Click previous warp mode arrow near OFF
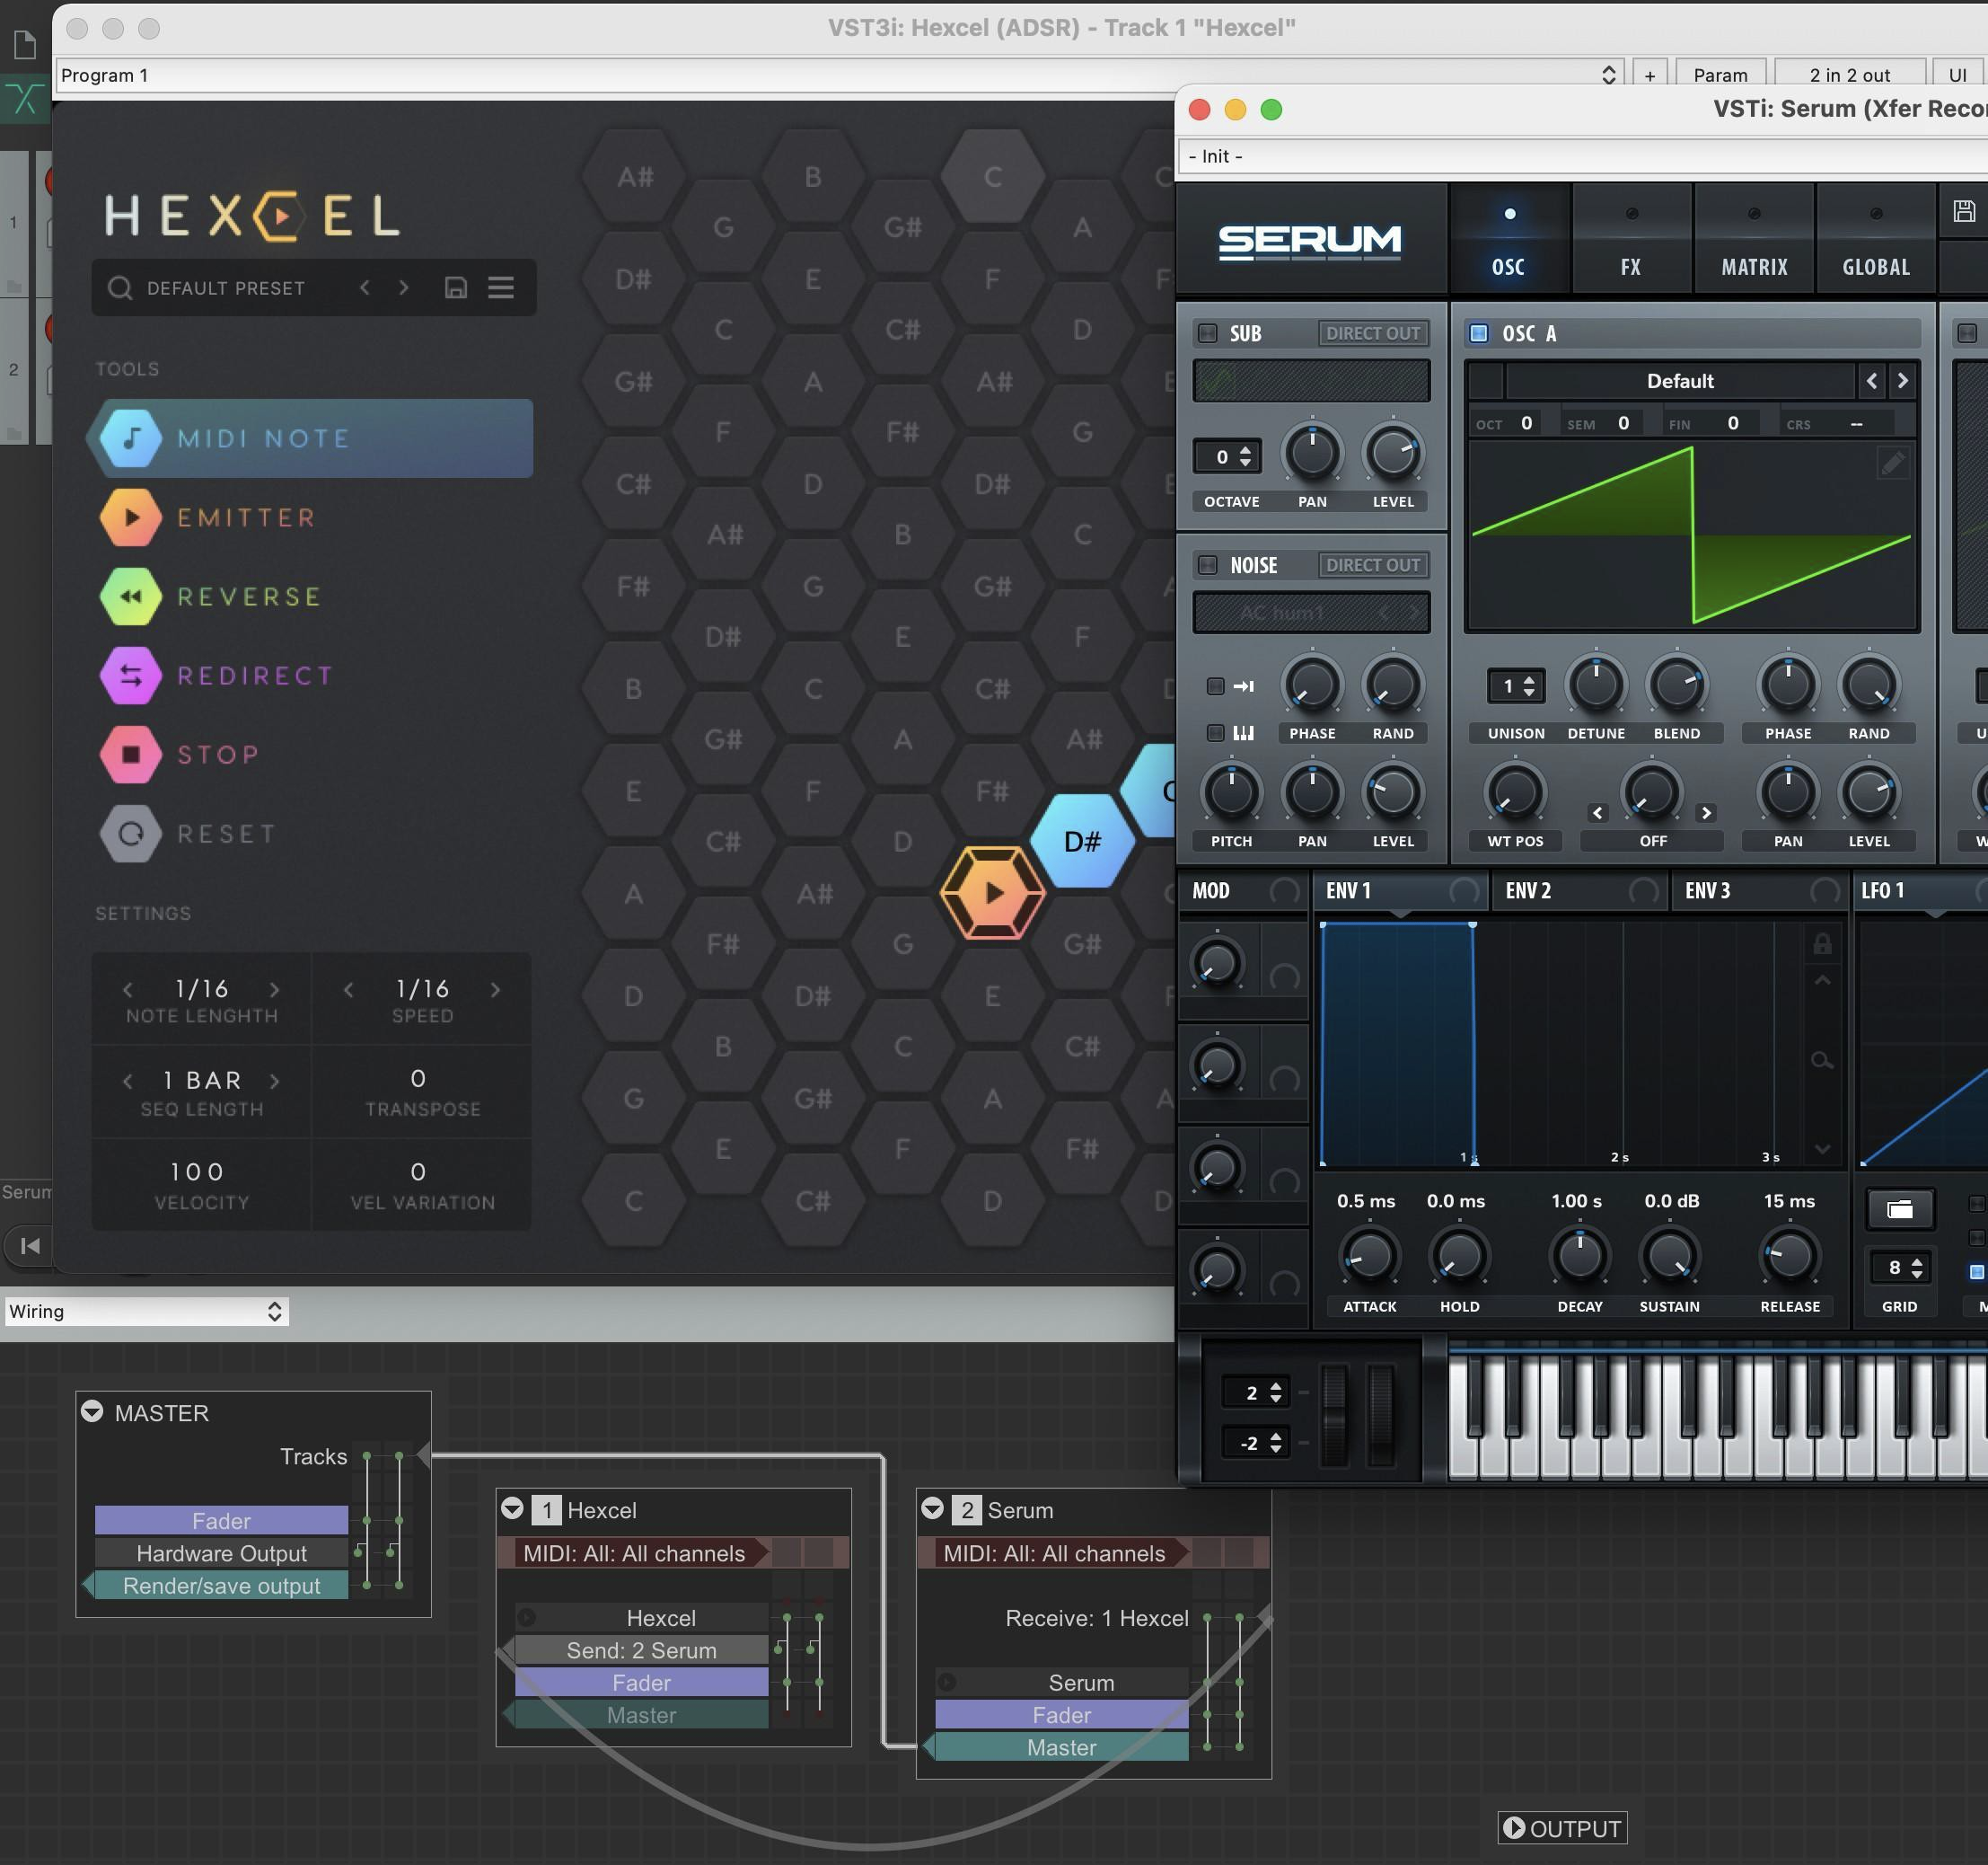Image resolution: width=1988 pixels, height=1865 pixels. click(1598, 813)
